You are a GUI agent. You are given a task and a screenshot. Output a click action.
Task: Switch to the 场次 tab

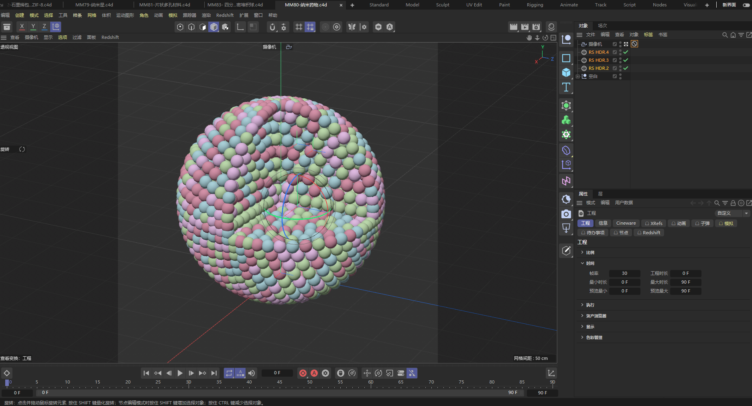point(602,26)
